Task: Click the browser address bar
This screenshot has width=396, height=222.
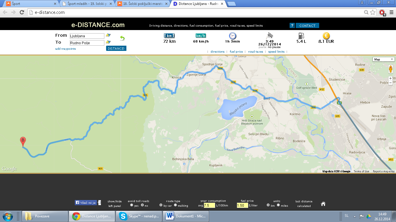Action: (x=196, y=12)
